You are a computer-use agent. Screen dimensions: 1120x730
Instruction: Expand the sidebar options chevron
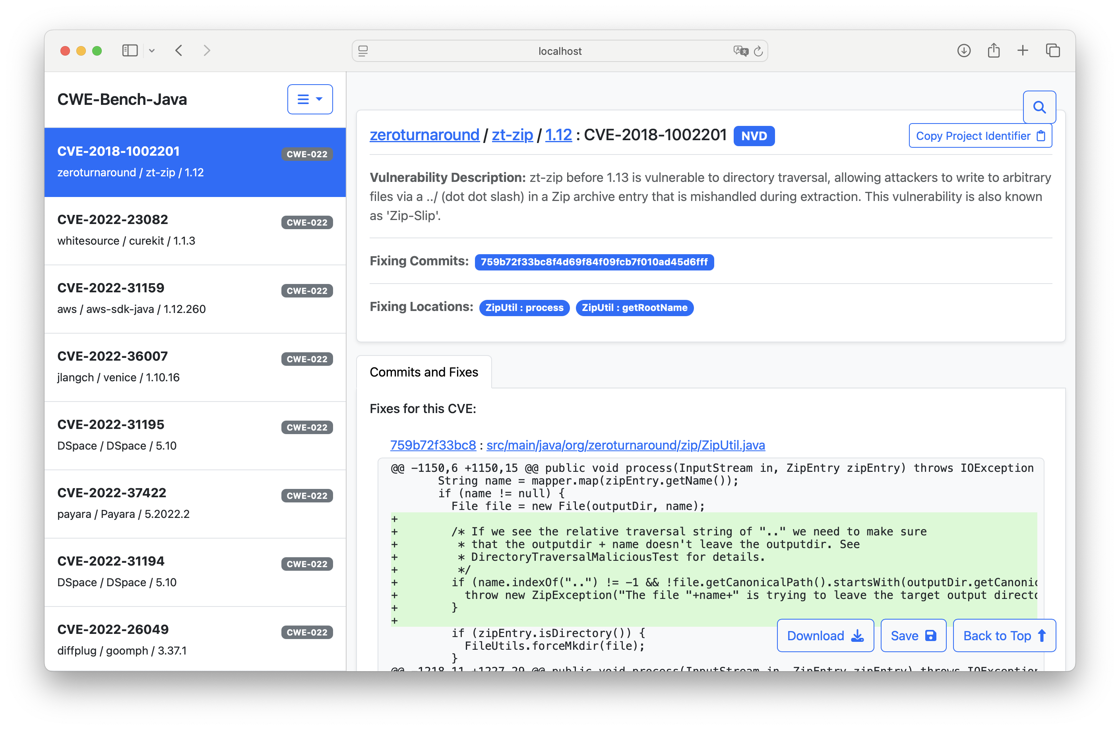tap(152, 50)
